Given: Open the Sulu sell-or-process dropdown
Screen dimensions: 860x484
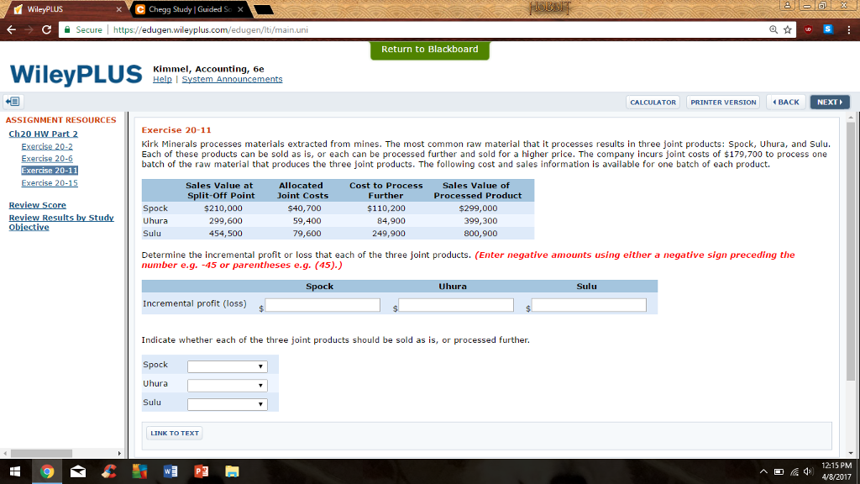Looking at the screenshot, I should (227, 404).
